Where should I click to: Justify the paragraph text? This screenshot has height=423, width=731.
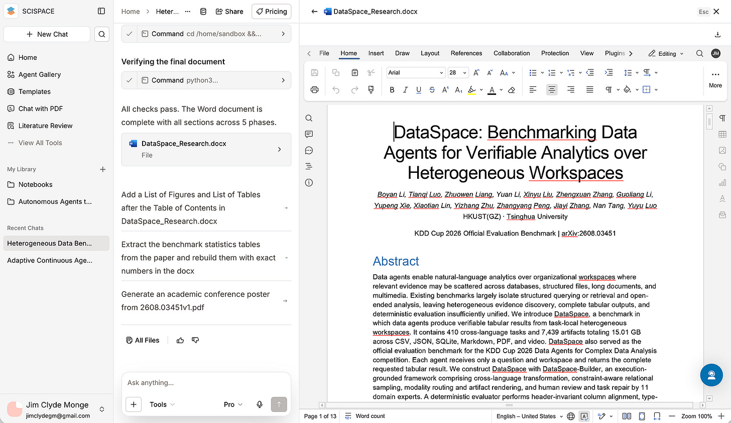pyautogui.click(x=590, y=90)
